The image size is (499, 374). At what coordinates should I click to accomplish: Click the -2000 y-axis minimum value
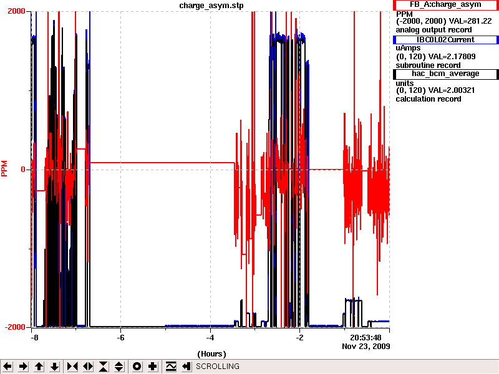coord(14,327)
